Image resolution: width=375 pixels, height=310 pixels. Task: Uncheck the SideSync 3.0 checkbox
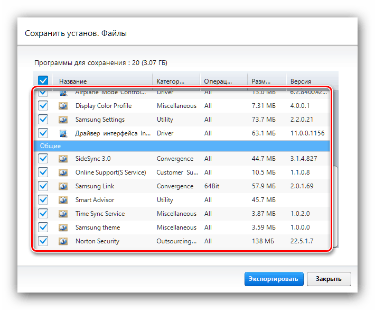click(x=43, y=158)
